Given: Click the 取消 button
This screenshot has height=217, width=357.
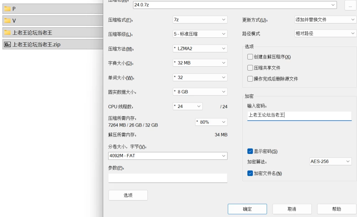Looking at the screenshot, I should [292, 209].
